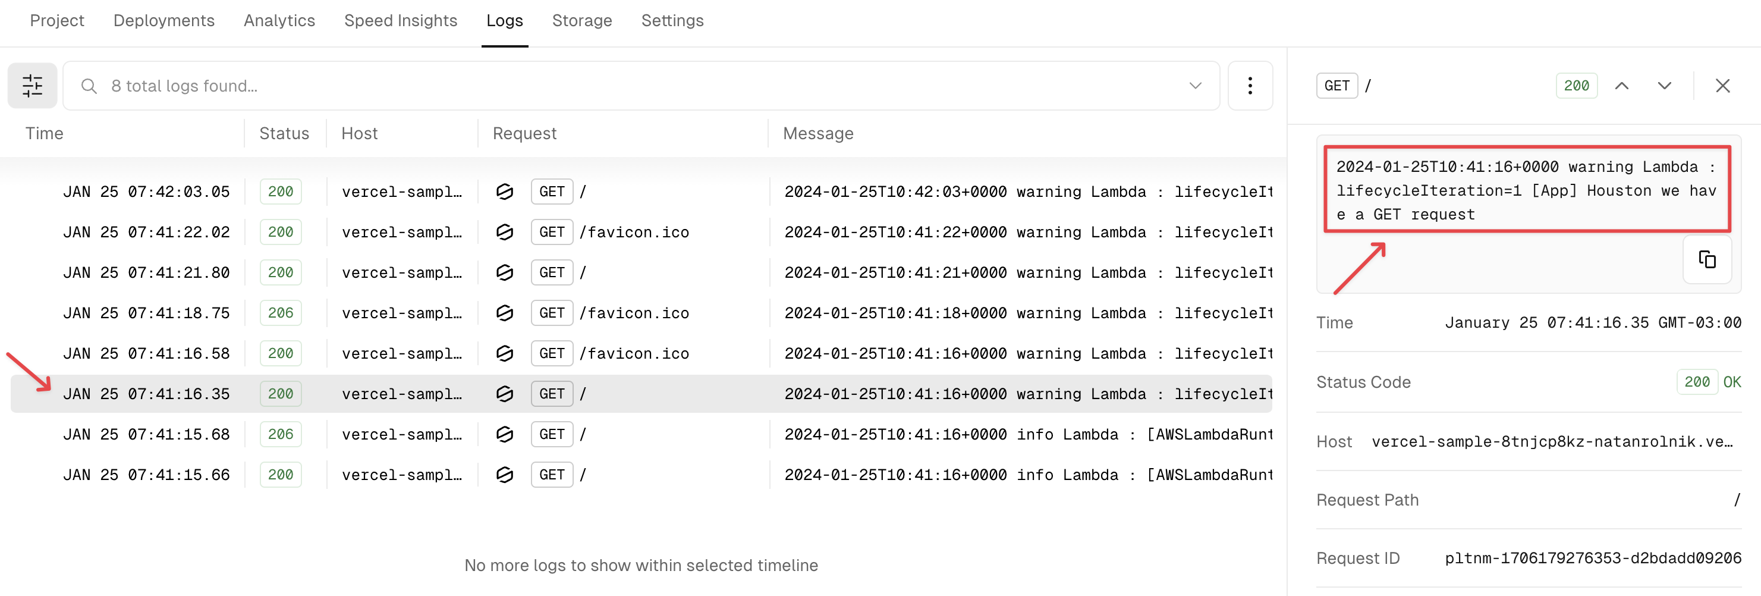Screen dimensions: 1761x596
Task: Navigate to next log via down arrow icon
Action: click(x=1665, y=85)
